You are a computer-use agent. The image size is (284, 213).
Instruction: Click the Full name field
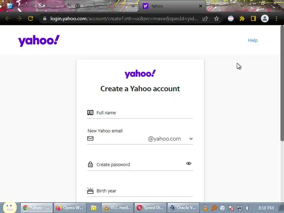tap(140, 113)
